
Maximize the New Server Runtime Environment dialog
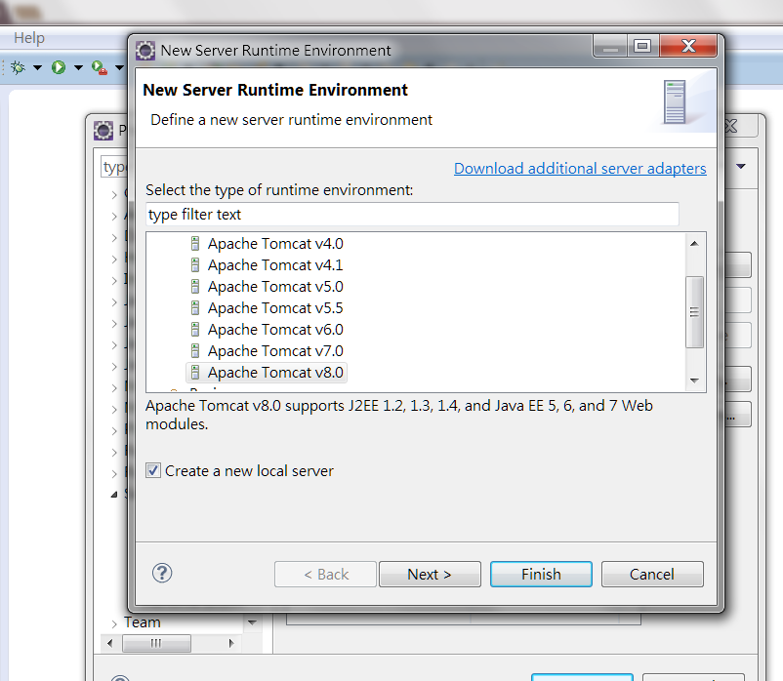click(x=642, y=46)
